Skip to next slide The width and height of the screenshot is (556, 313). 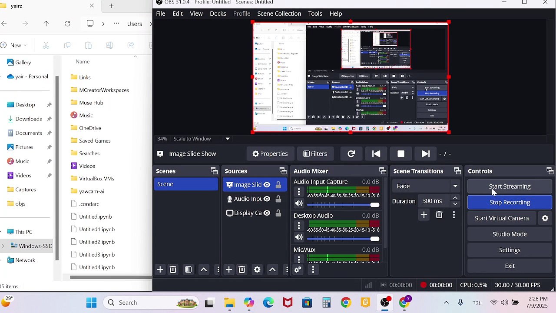426,154
